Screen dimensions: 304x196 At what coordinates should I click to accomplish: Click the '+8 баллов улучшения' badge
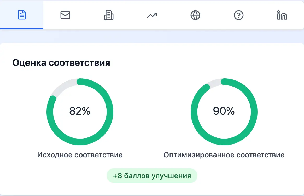[152, 176]
